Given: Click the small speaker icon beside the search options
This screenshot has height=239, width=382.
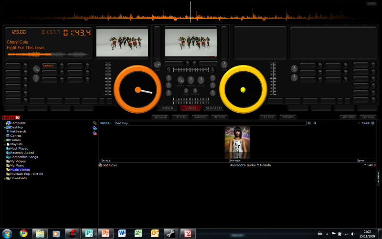Looking at the screenshot, I should (315, 123).
